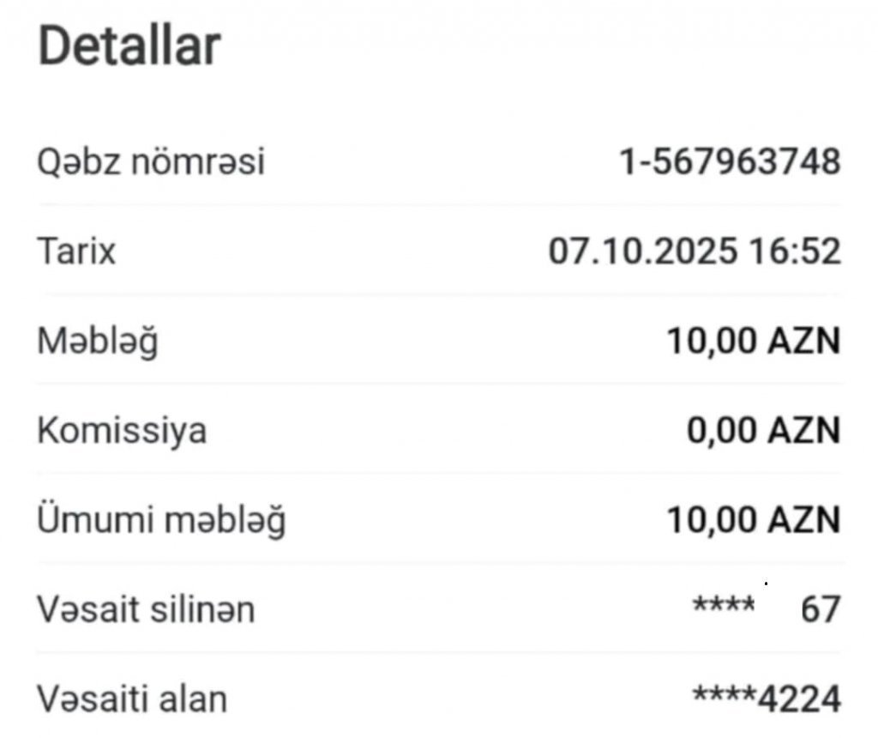Select the Tarix label
The image size is (878, 738).
pos(76,252)
